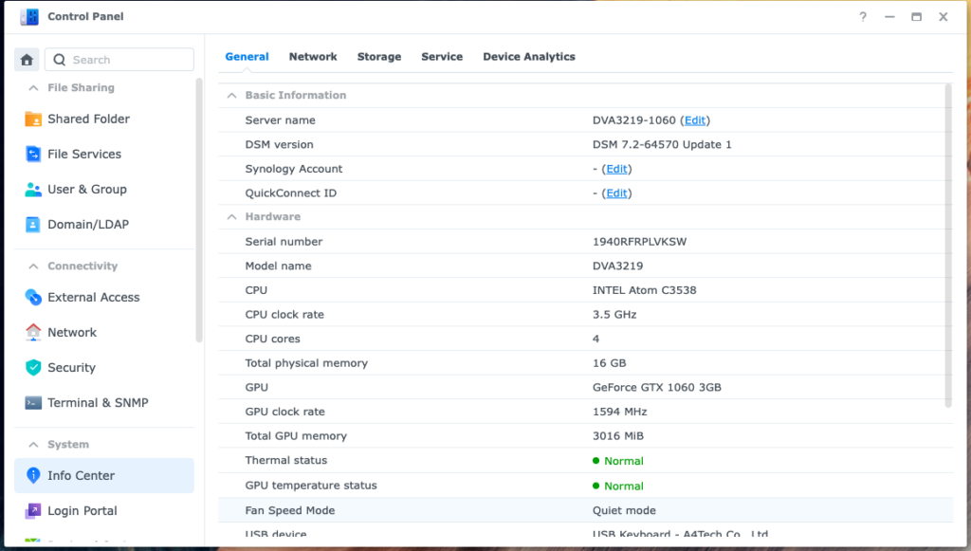Click the help question mark button
971x551 pixels.
(863, 17)
